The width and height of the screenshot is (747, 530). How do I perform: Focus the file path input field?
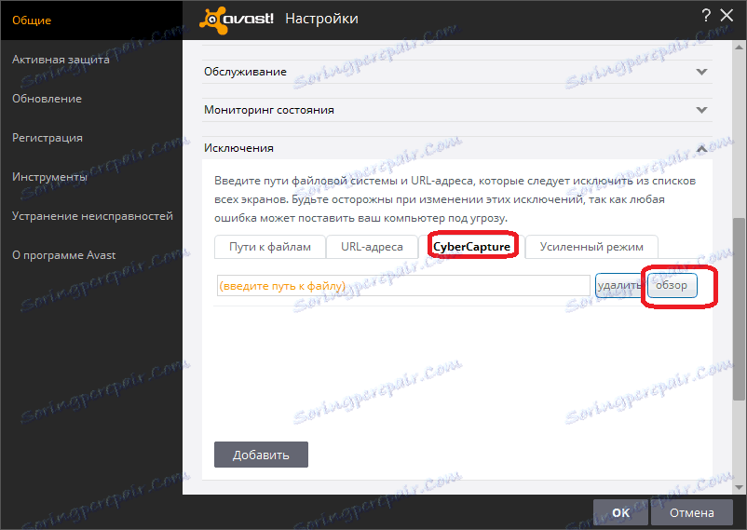(403, 286)
